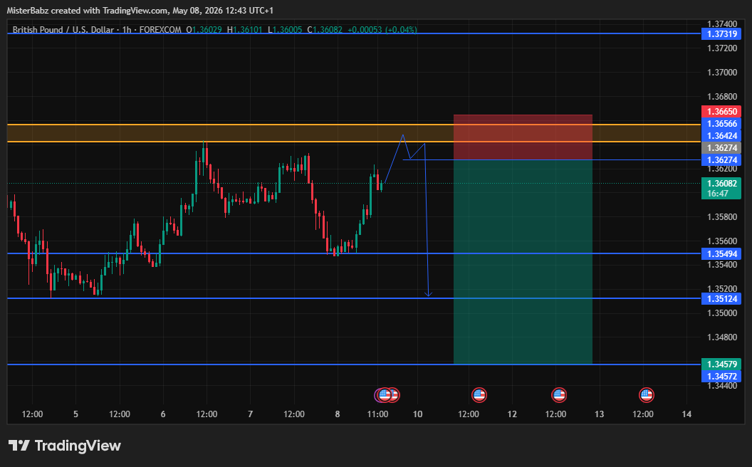Image resolution: width=752 pixels, height=467 pixels.
Task: Click the 1.34800 price axis label
Action: [x=722, y=337]
